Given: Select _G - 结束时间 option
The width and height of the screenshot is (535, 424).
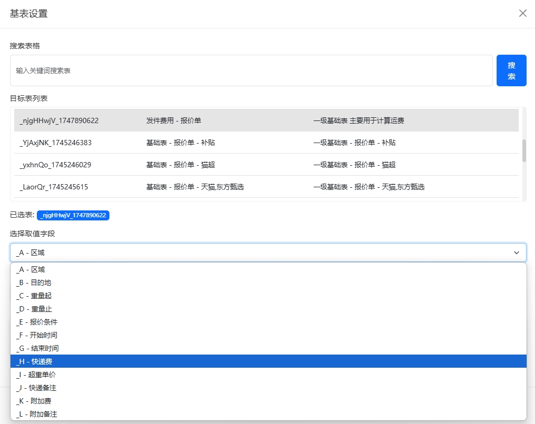Looking at the screenshot, I should 37,348.
